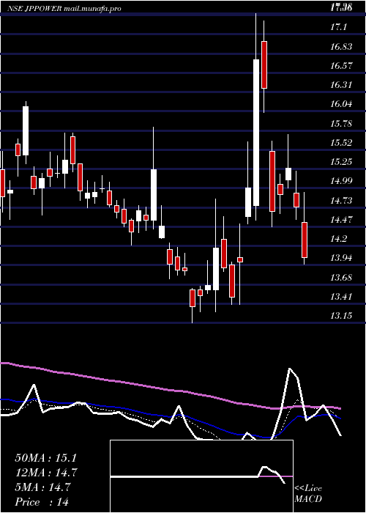The image size is (366, 513).
Task: Click the 13.15 price axis label
Action: tap(341, 316)
